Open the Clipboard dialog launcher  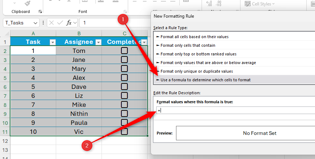point(40,12)
